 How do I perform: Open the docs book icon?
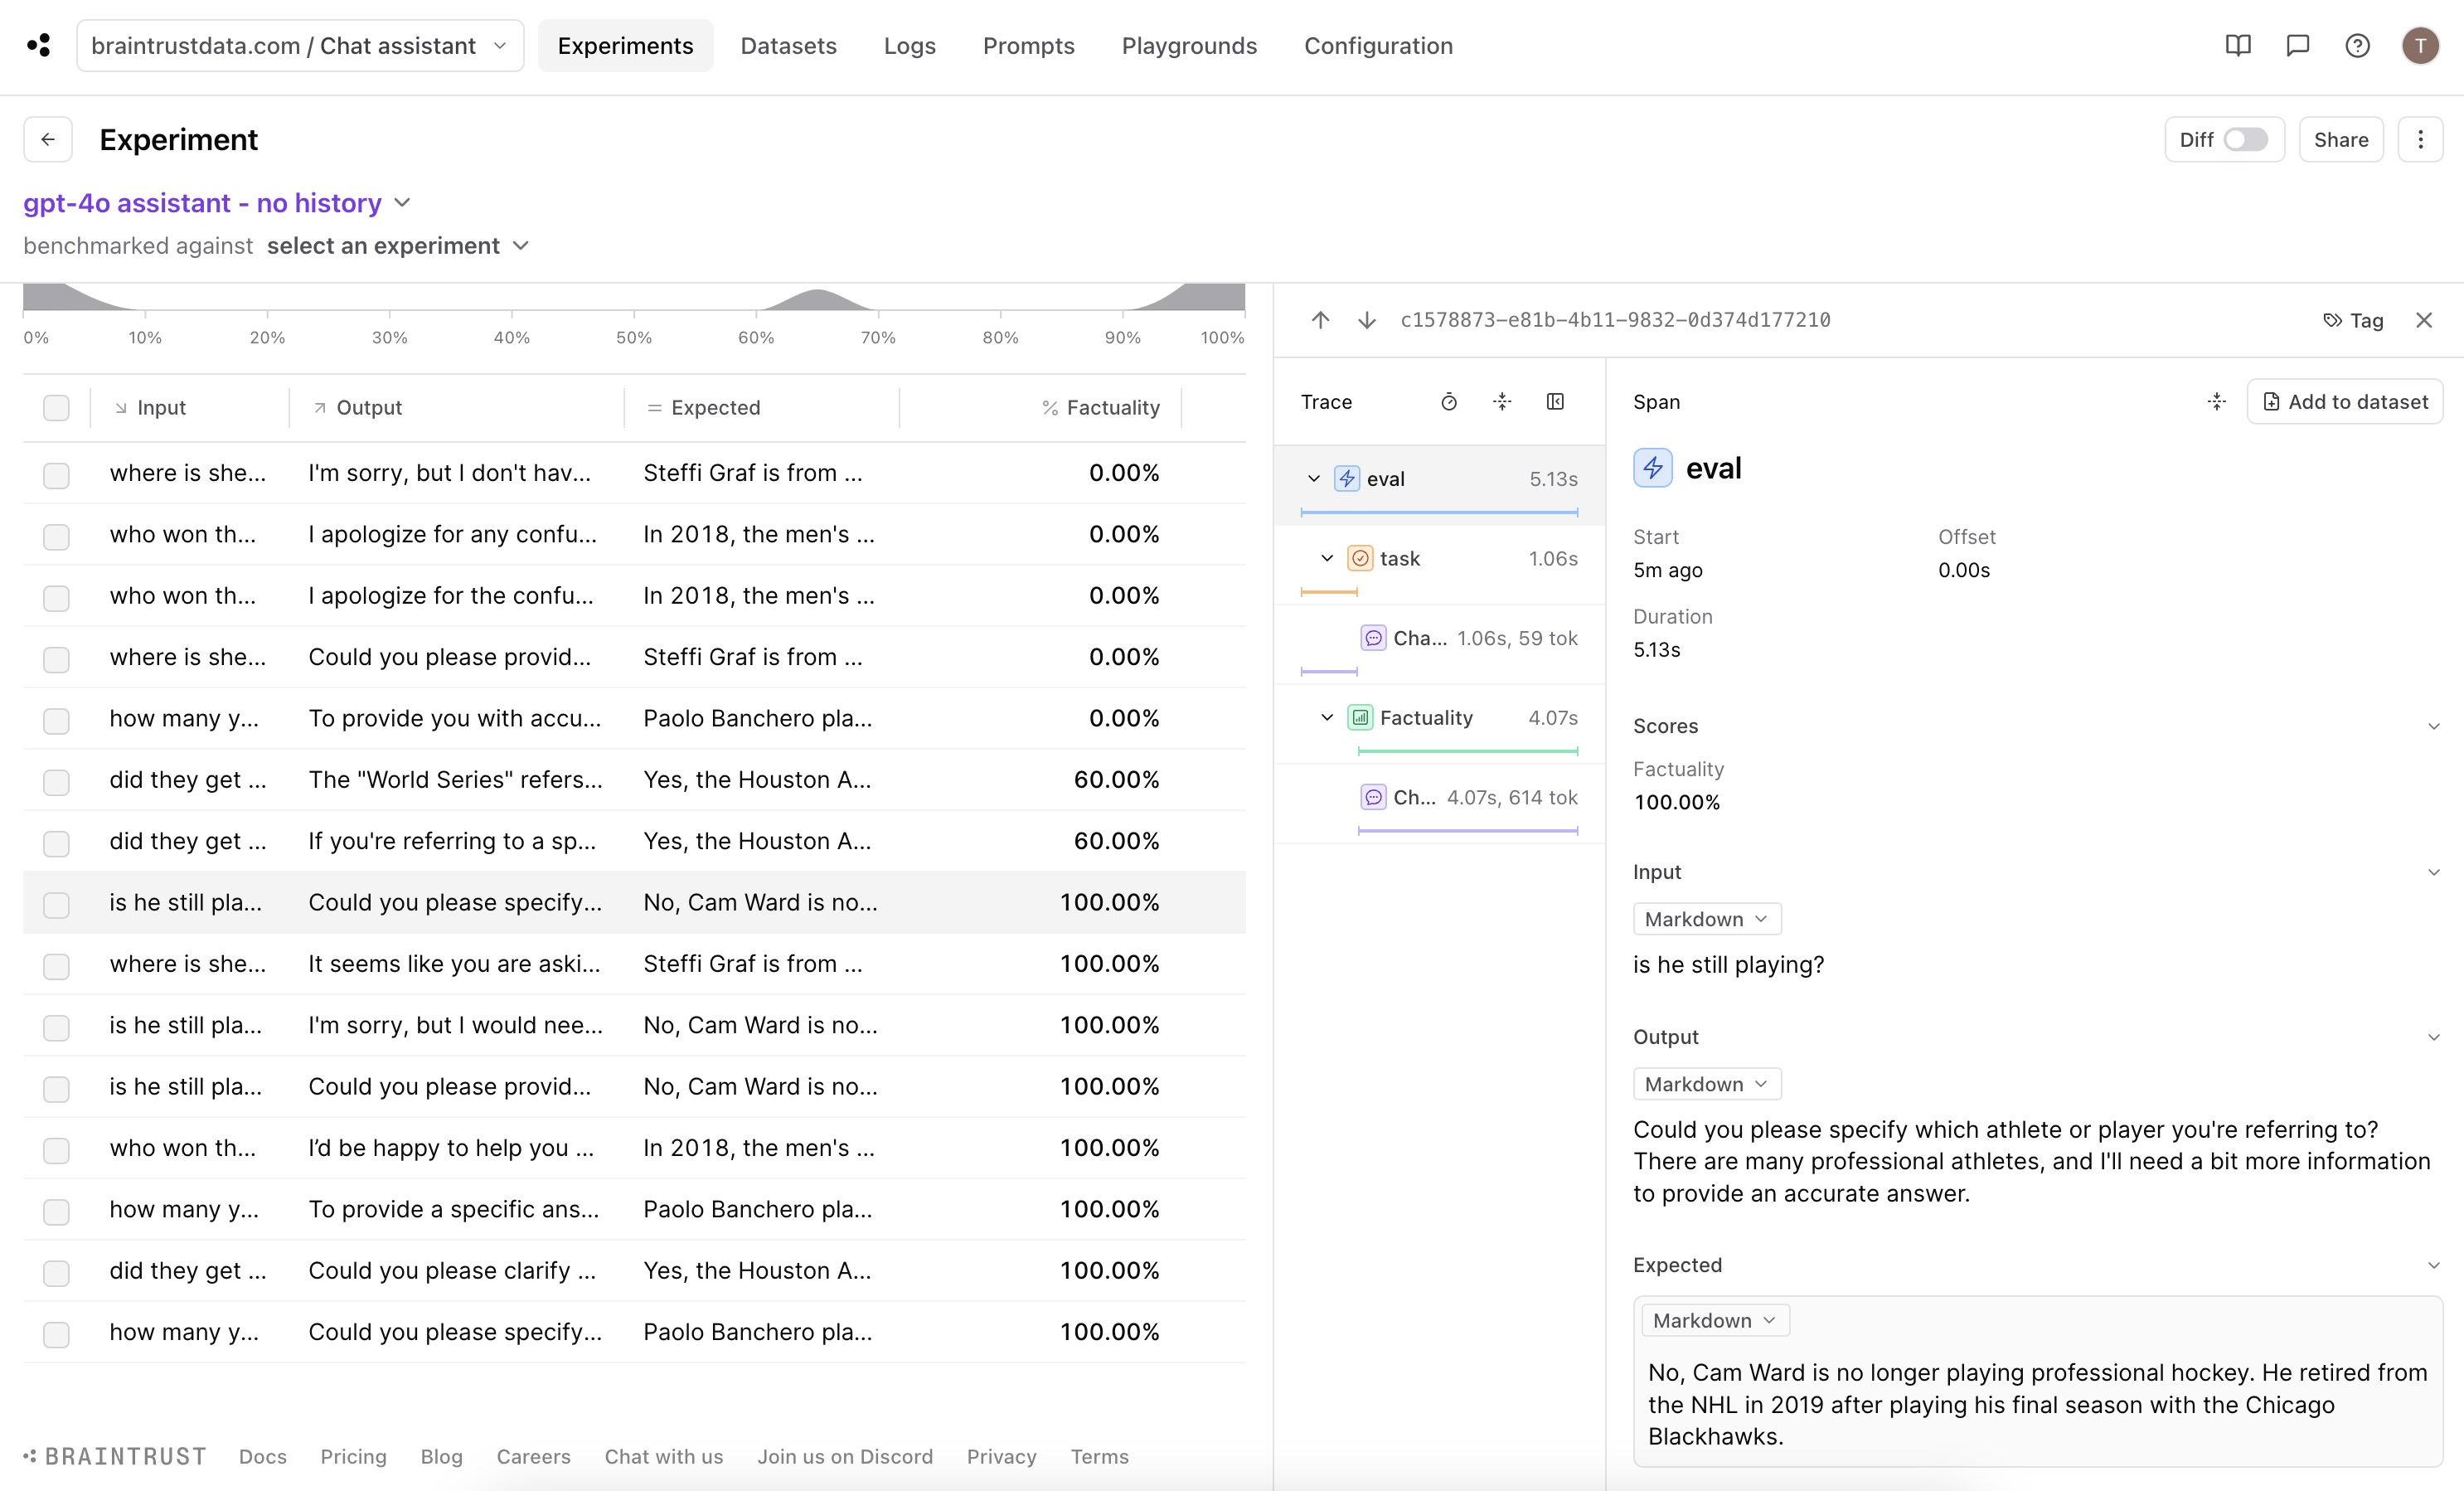click(x=2237, y=46)
